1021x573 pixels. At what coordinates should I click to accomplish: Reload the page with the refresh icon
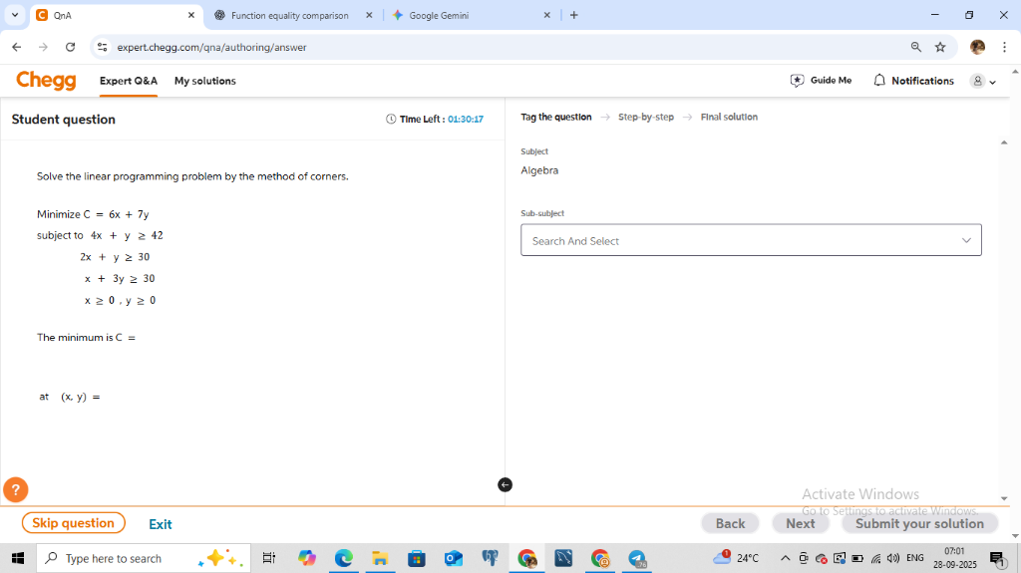tap(71, 47)
